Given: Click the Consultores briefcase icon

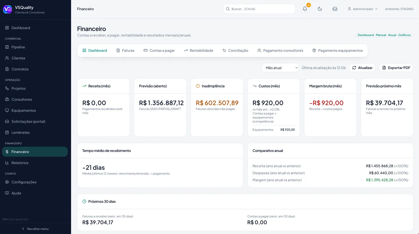Looking at the screenshot, I should [x=7, y=100].
